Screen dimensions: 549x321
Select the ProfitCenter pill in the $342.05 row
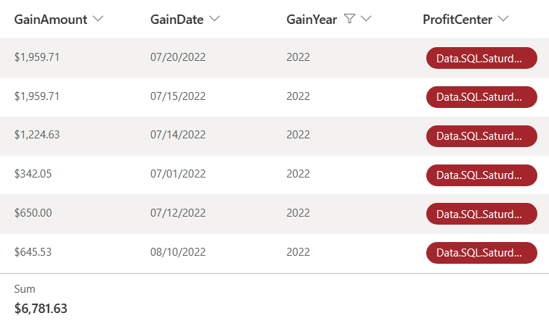click(481, 175)
